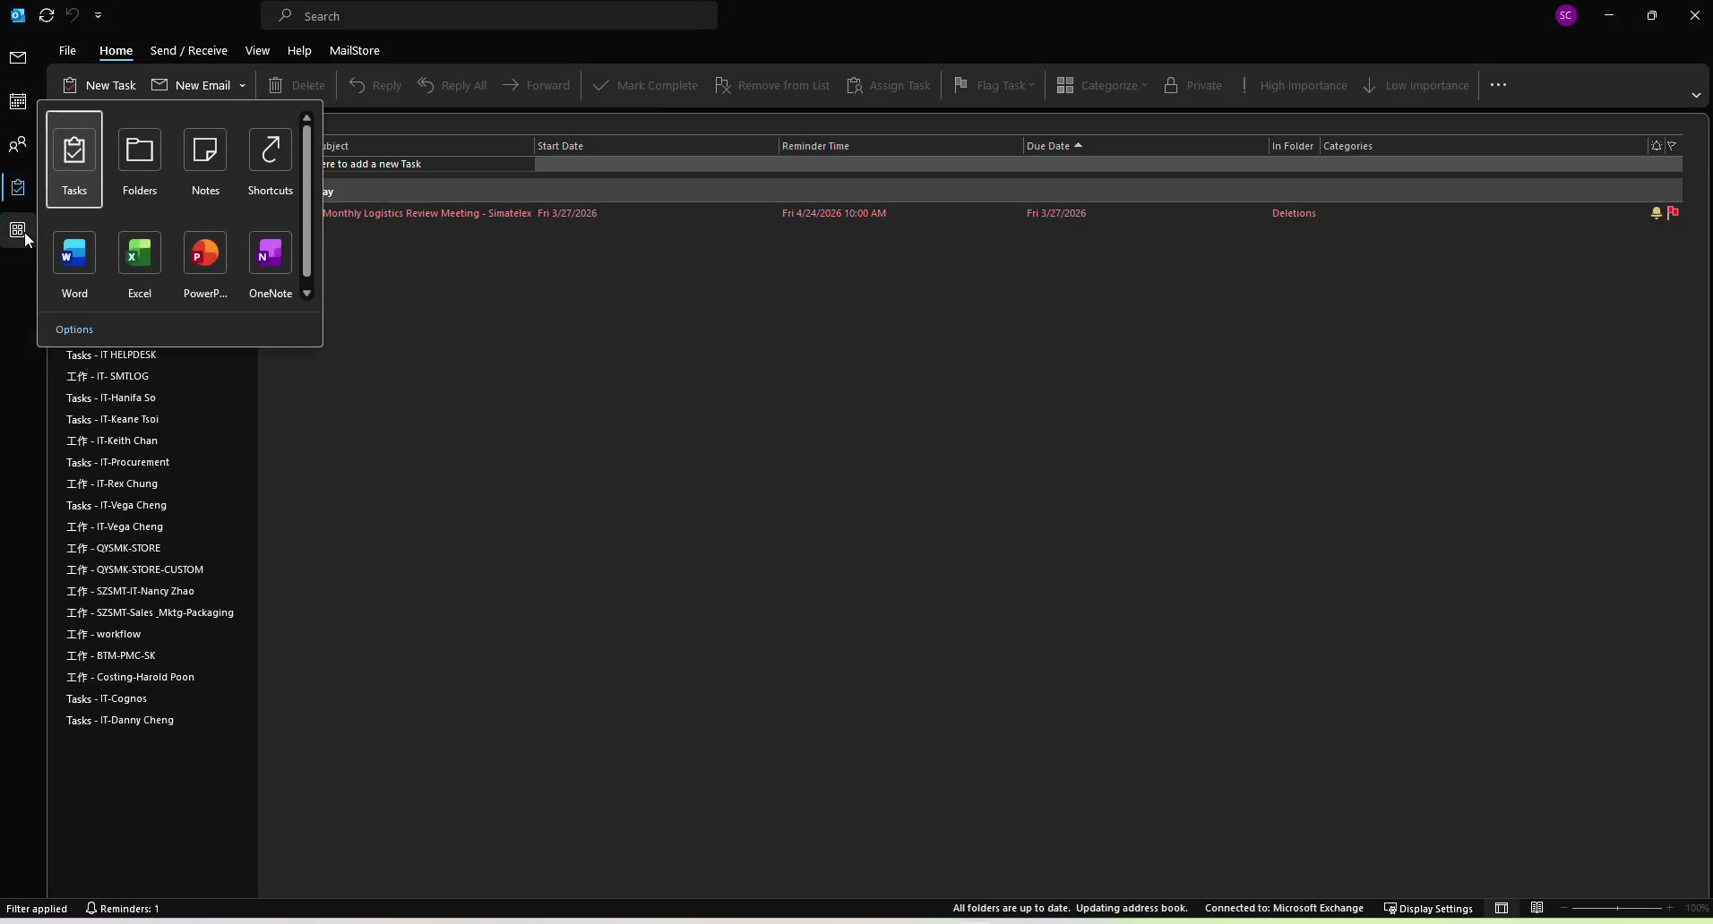This screenshot has height=924, width=1713.
Task: Click the Send/Receive sync icon in title bar
Action: 47,15
